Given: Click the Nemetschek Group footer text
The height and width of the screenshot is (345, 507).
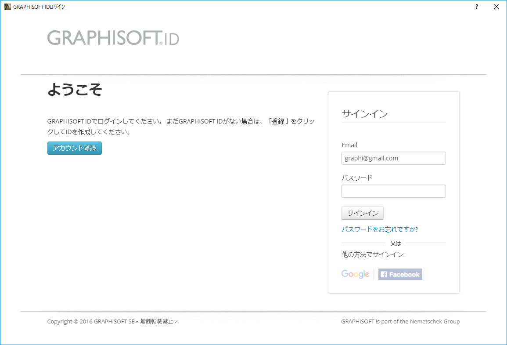Looking at the screenshot, I should pyautogui.click(x=400, y=321).
